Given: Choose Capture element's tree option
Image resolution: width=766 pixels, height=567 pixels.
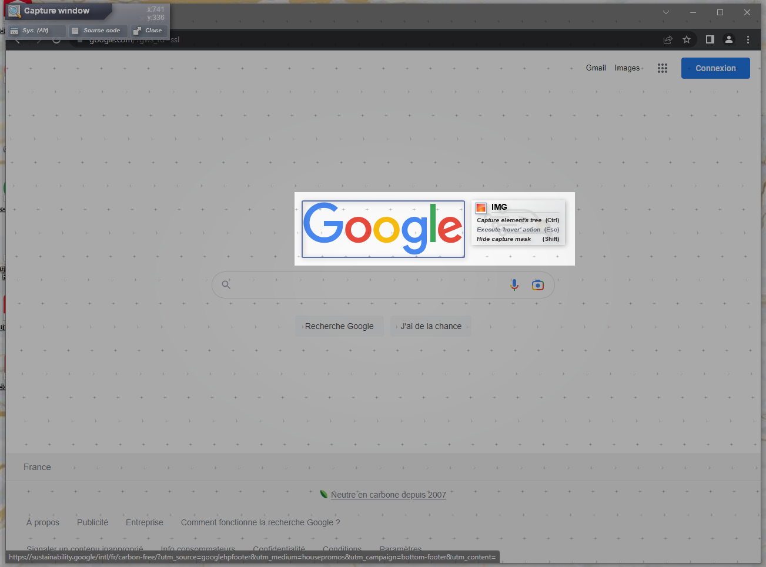Looking at the screenshot, I should tap(518, 220).
